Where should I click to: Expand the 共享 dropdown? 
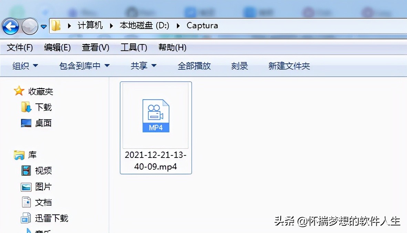click(x=144, y=65)
